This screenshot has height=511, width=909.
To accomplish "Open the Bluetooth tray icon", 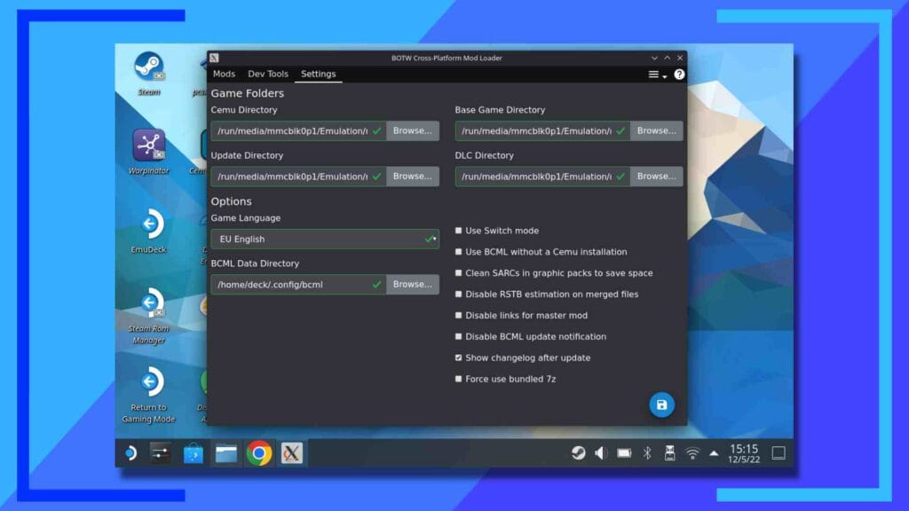I will [x=647, y=453].
